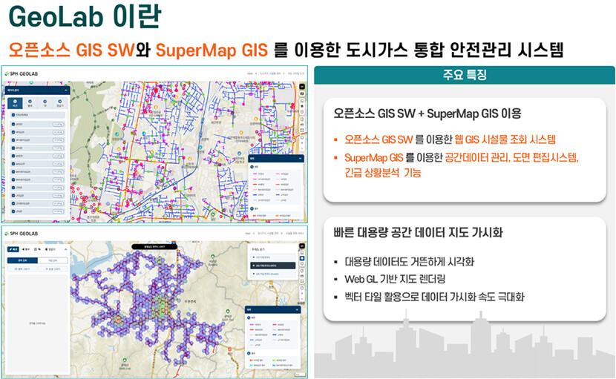This screenshot has width=616, height=379.
Task: Zoom in with plus on lower map toolbar
Action: [302, 294]
